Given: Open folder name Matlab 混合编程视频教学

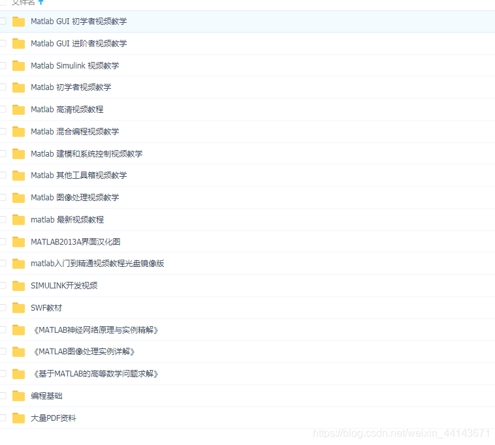Looking at the screenshot, I should 75,132.
